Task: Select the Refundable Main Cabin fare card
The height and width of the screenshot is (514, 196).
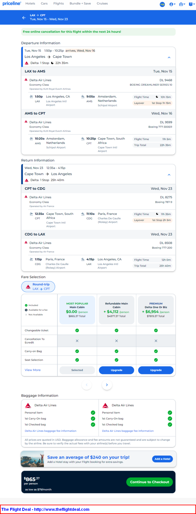Action: (x=116, y=310)
